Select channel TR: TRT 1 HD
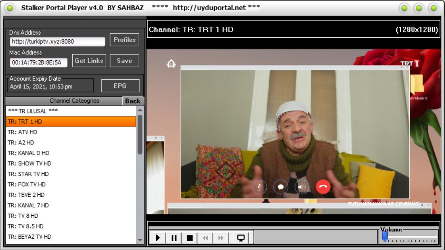 [71, 121]
